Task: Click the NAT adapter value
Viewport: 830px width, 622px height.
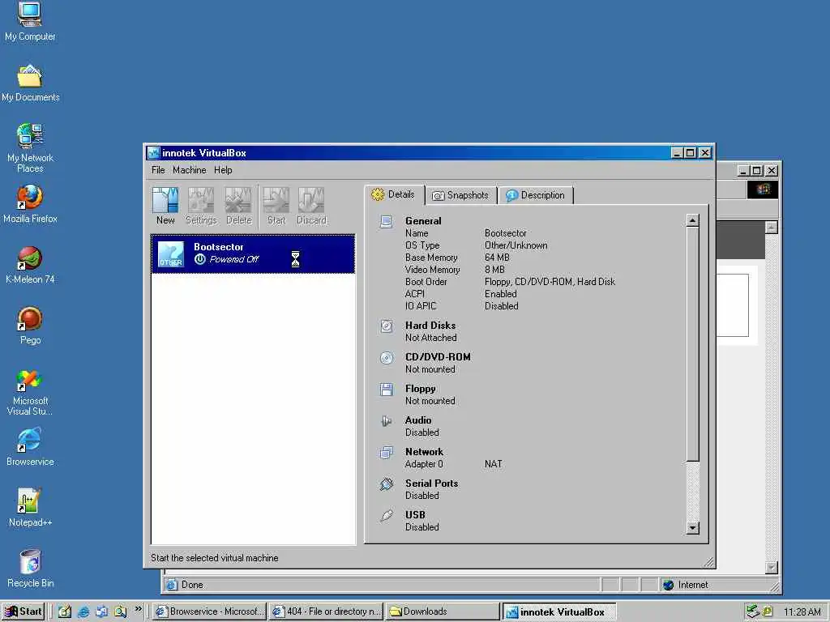Action: (494, 464)
